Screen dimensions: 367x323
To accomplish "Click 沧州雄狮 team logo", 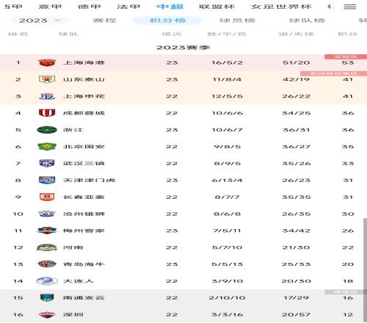I will pos(47,214).
